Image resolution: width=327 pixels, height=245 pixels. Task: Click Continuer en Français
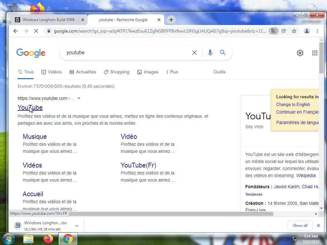pyautogui.click(x=297, y=112)
